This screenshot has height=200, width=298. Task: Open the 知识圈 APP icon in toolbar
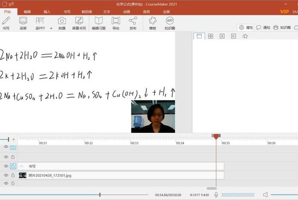170,23
